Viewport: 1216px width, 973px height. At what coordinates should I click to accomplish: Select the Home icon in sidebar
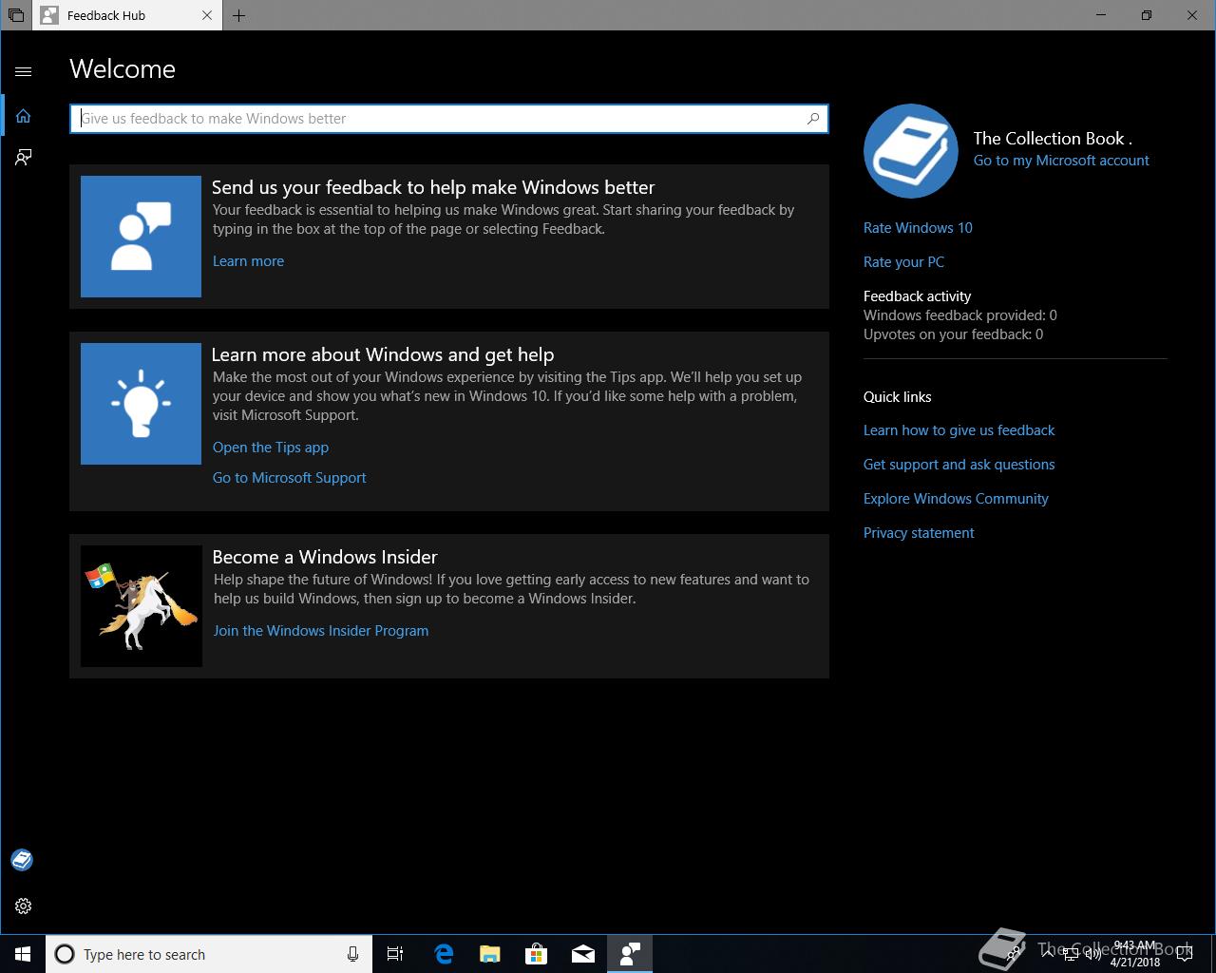pos(24,116)
